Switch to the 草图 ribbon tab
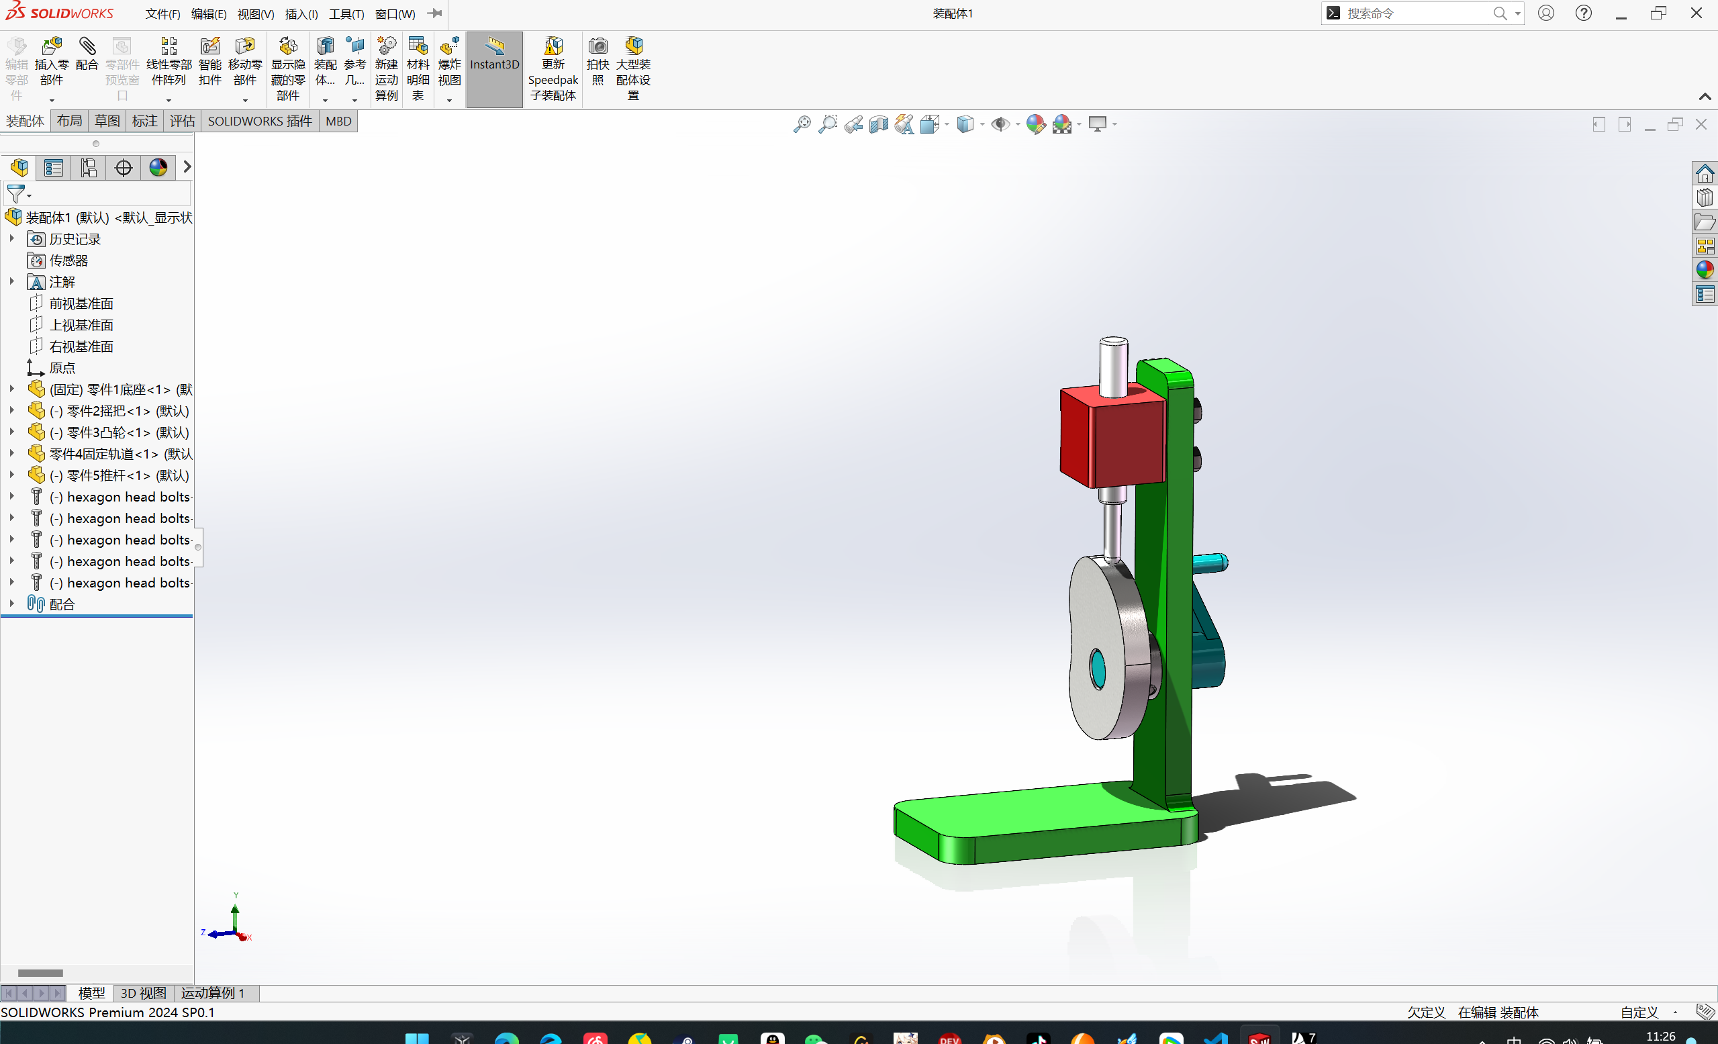 [107, 122]
